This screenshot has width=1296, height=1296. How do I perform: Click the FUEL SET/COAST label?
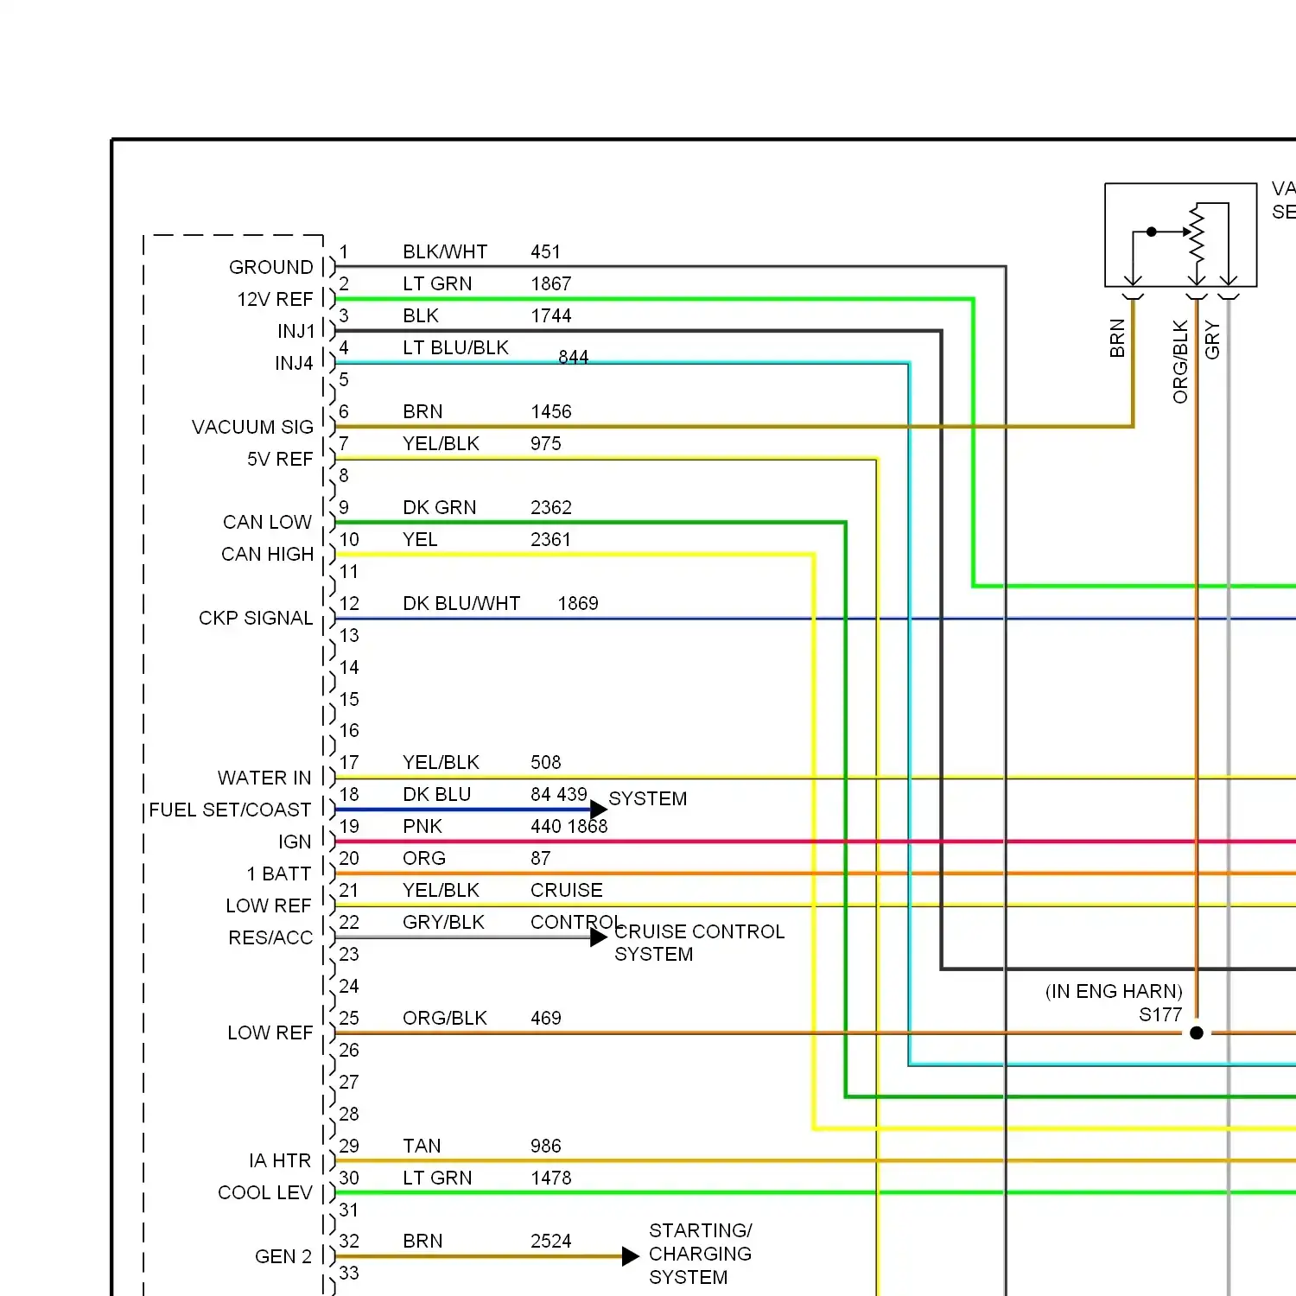(x=230, y=810)
